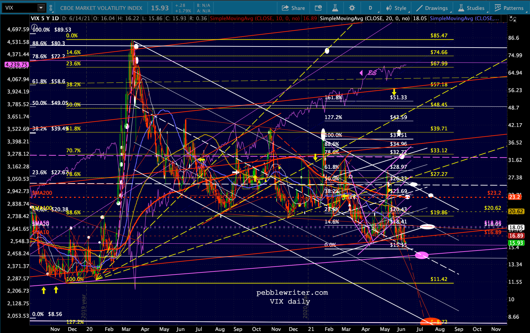Click the magenta oval marker on the trendline

pyautogui.click(x=421, y=255)
